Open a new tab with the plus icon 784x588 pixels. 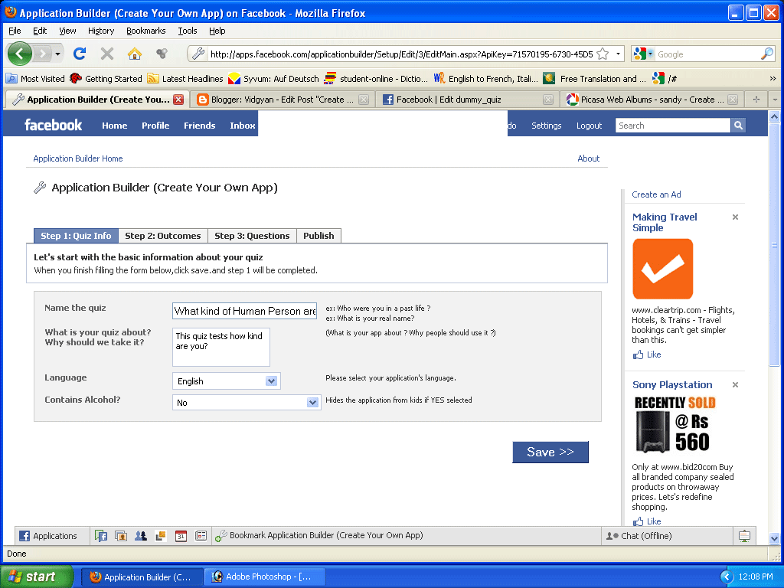(x=756, y=100)
